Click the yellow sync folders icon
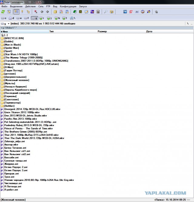 112,12
